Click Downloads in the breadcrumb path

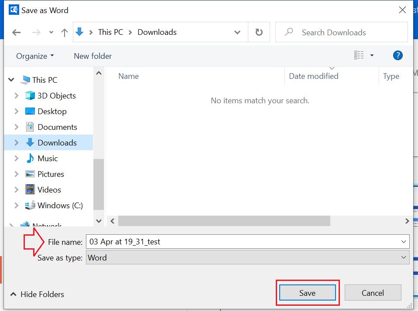[157, 32]
